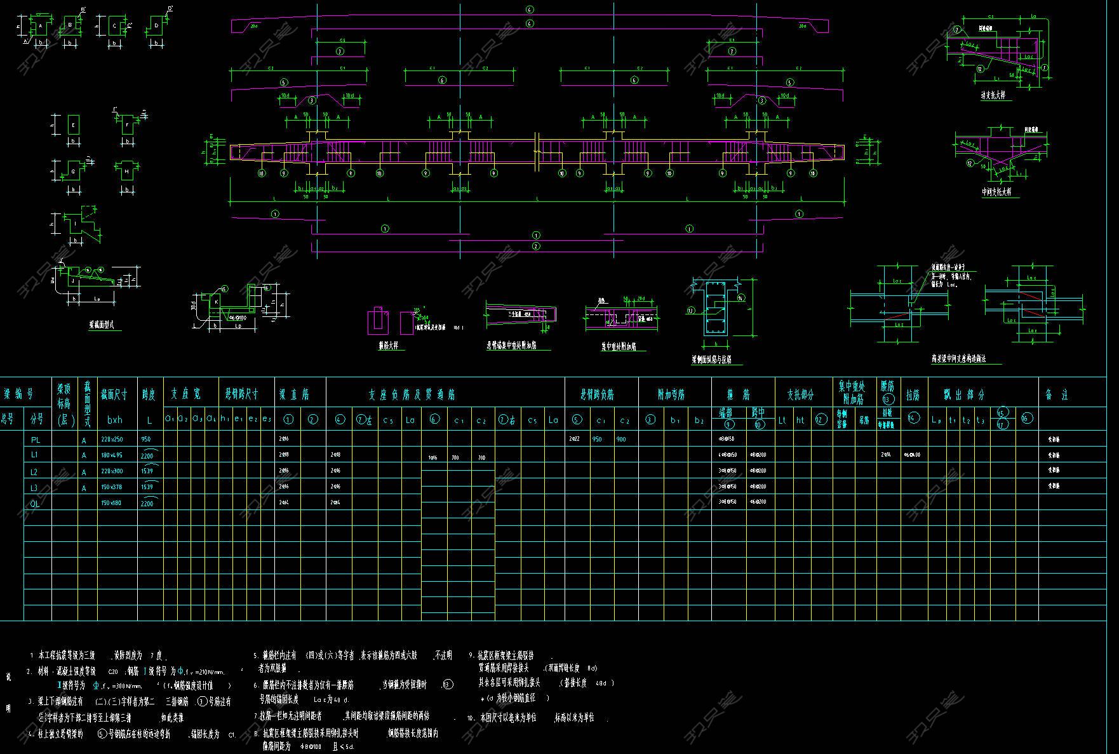Click the 集中重处附加筋 table header

(x=853, y=392)
